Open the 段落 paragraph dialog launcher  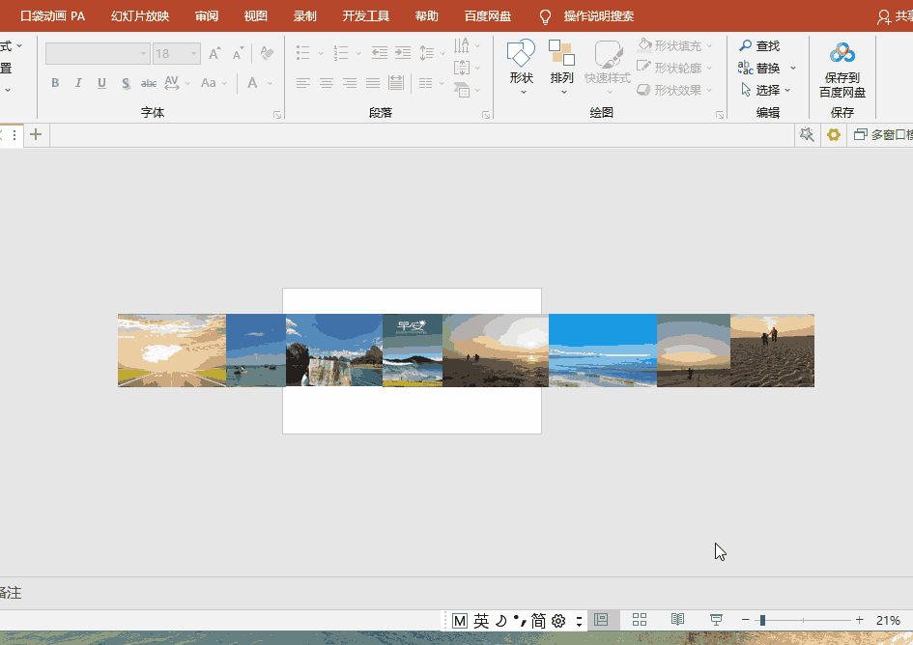486,115
